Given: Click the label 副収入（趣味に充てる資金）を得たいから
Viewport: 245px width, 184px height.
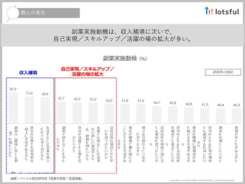Looking at the screenshot, I should pos(13,144).
